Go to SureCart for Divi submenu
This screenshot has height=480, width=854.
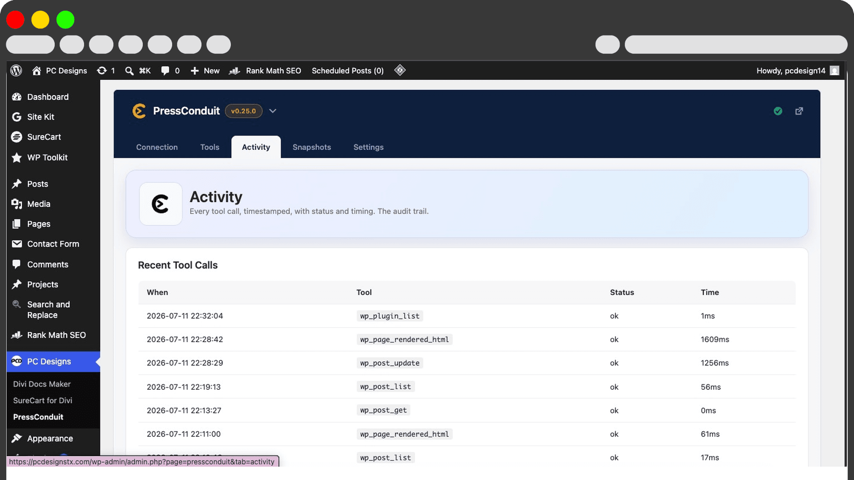tap(43, 400)
